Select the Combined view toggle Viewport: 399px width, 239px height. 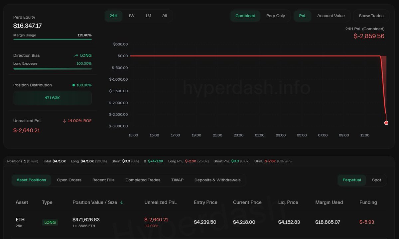coord(245,16)
